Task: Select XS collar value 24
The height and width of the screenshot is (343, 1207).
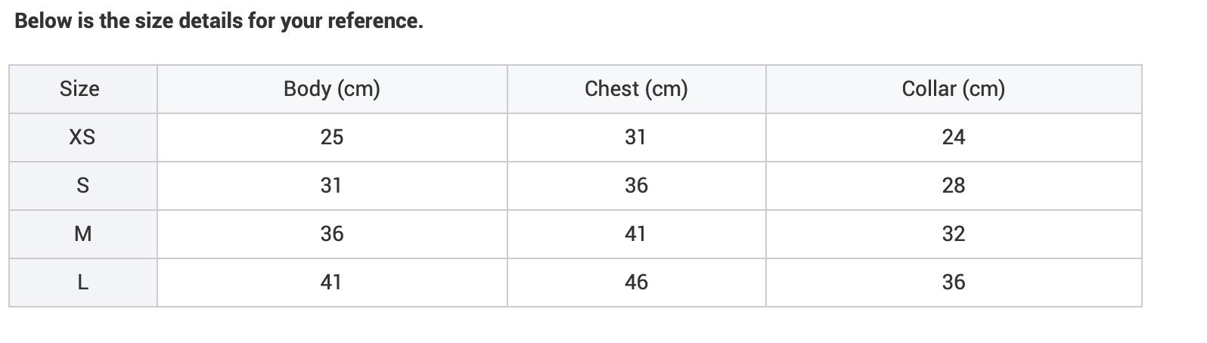Action: pyautogui.click(x=954, y=138)
